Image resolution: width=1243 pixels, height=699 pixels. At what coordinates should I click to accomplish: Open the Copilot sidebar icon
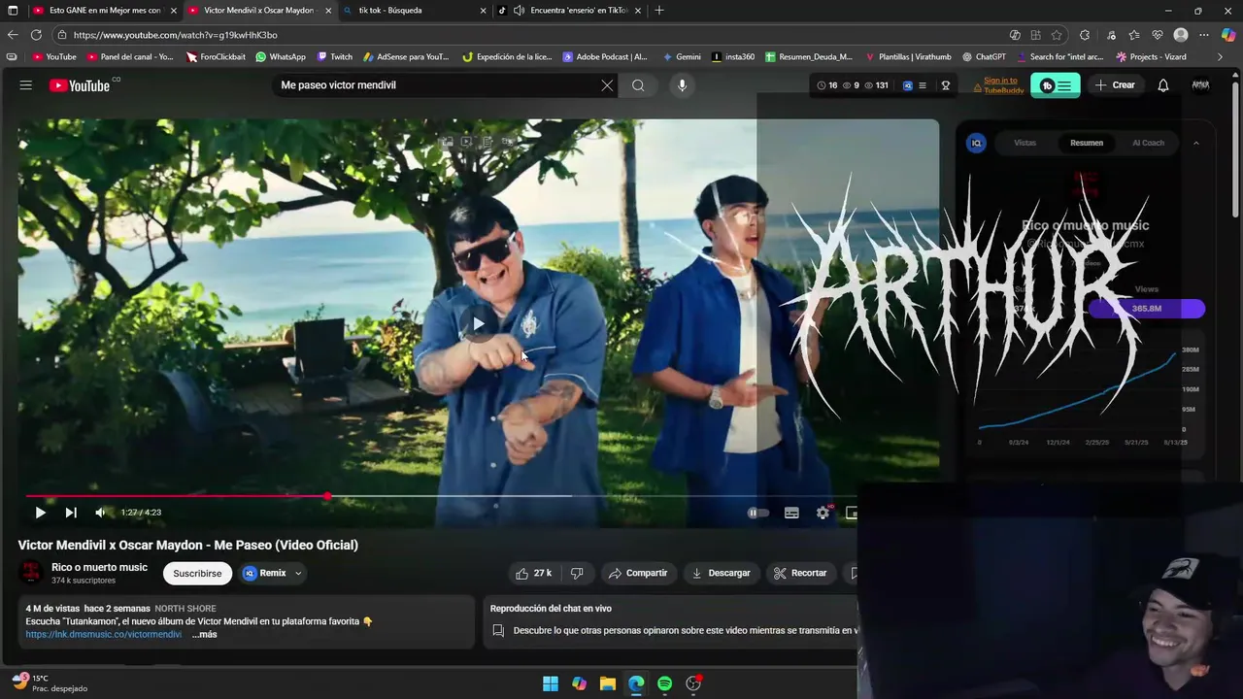point(1228,35)
